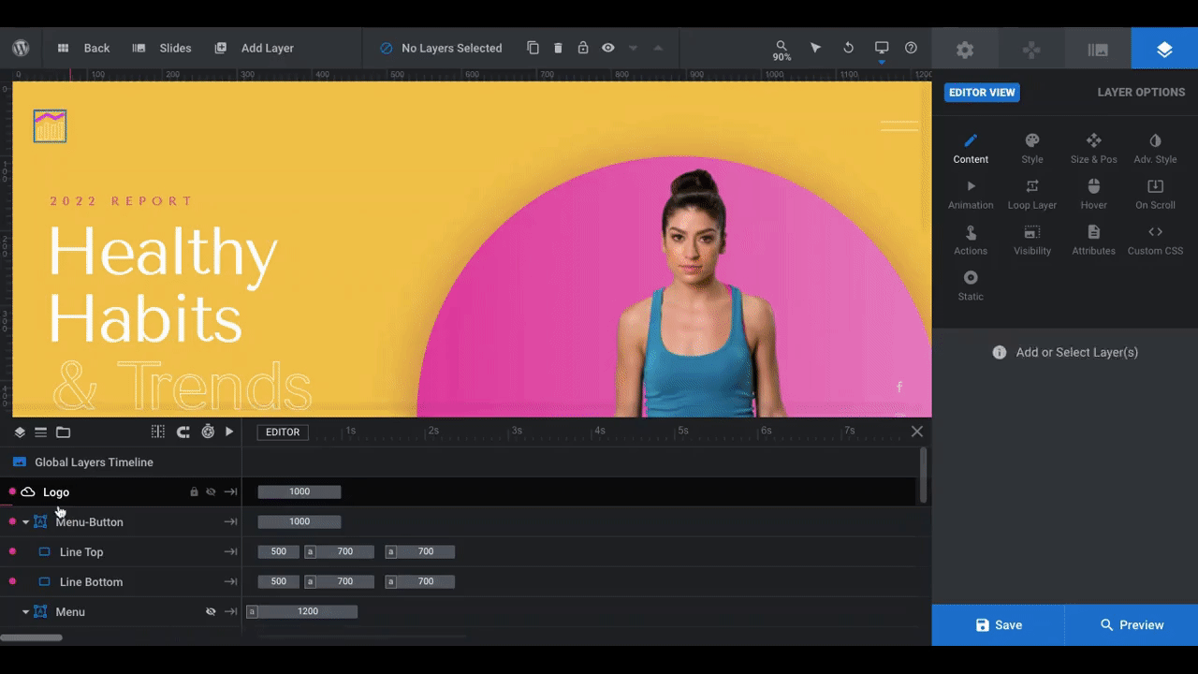This screenshot has width=1198, height=674.
Task: Click the EDITOR VIEW badge
Action: coord(983,93)
